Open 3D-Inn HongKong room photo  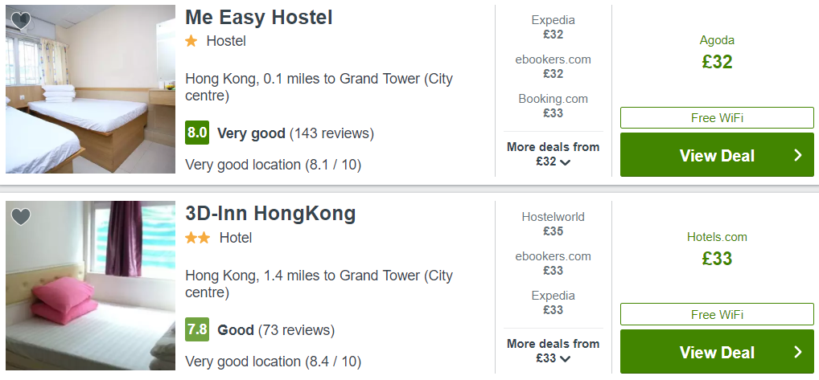tap(90, 286)
